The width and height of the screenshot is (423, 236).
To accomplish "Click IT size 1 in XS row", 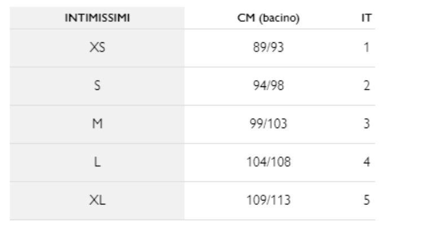I will pos(367,48).
